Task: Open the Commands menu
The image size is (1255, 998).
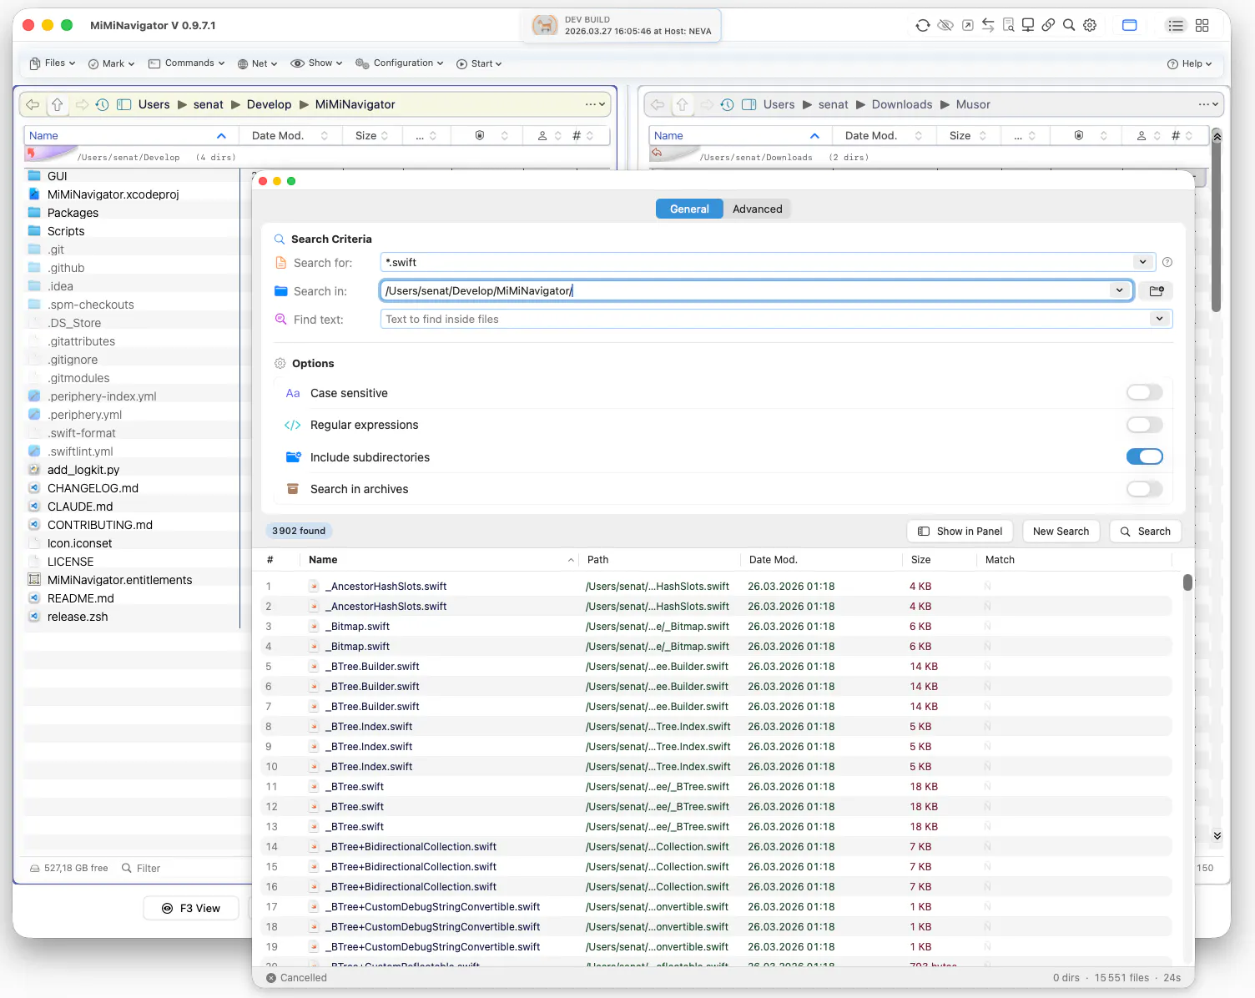Action: coord(187,63)
